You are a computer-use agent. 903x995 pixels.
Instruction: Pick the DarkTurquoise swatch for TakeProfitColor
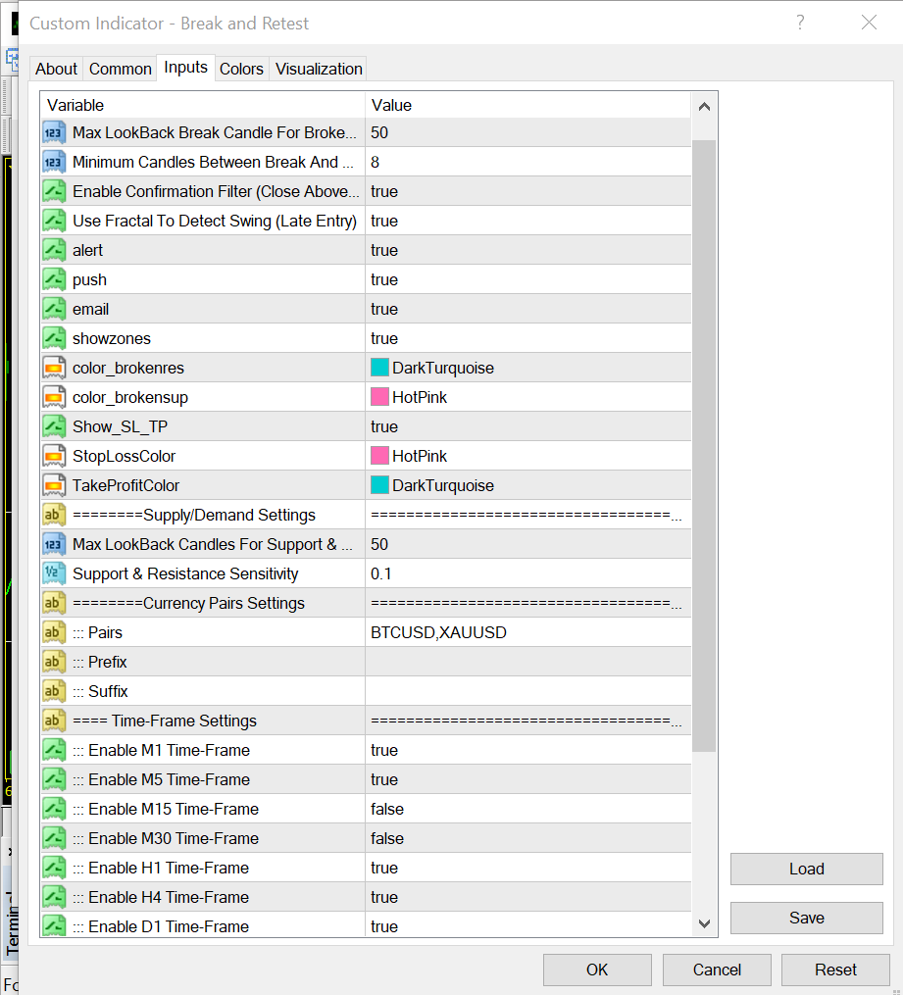379,485
